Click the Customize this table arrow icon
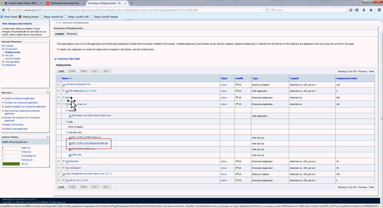 55,59
